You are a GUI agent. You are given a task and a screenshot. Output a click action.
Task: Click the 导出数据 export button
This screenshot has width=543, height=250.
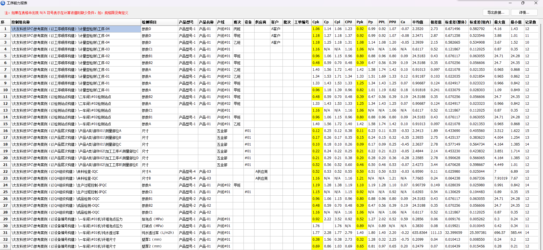pyautogui.click(x=496, y=12)
